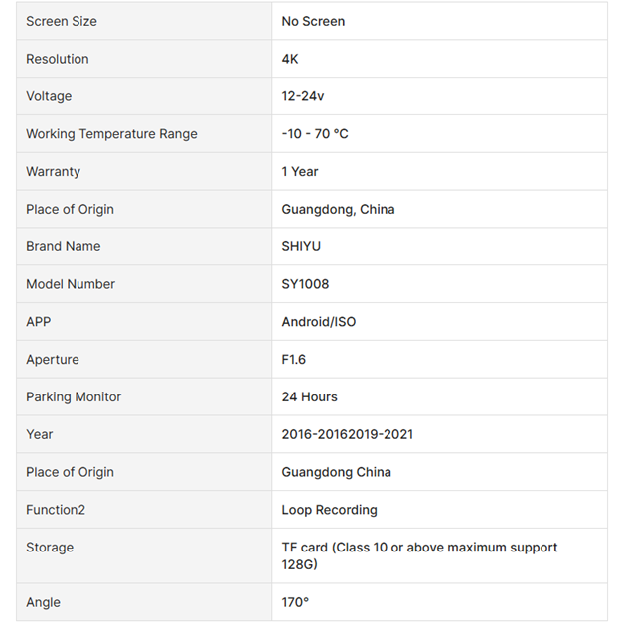Select the "SHIYU" brand name value
The width and height of the screenshot is (620, 630).
coord(302,246)
